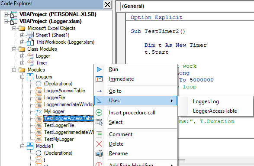Expand the VBAProject (PERSONAL.XLSB) node
Image resolution: width=254 pixels, height=166 pixels.
point(6,14)
